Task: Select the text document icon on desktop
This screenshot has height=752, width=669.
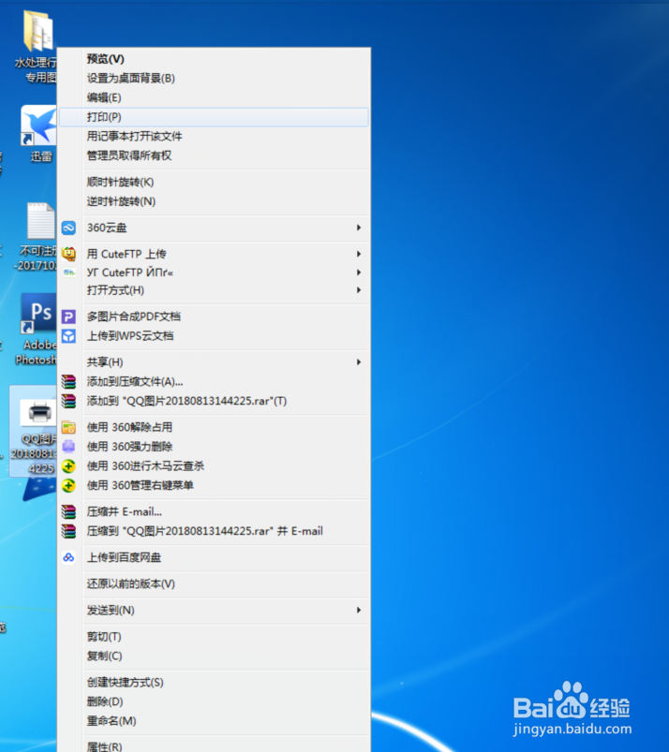Action: tap(41, 221)
